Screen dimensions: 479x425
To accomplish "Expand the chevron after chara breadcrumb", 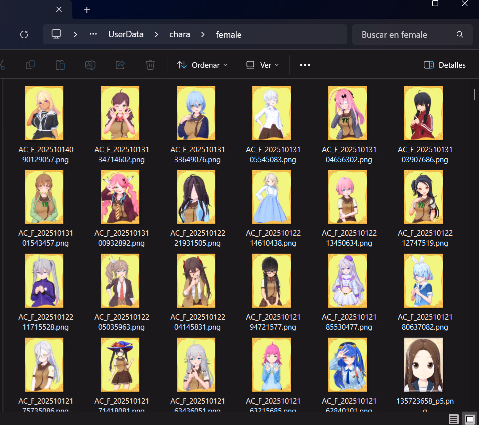I will [x=203, y=35].
